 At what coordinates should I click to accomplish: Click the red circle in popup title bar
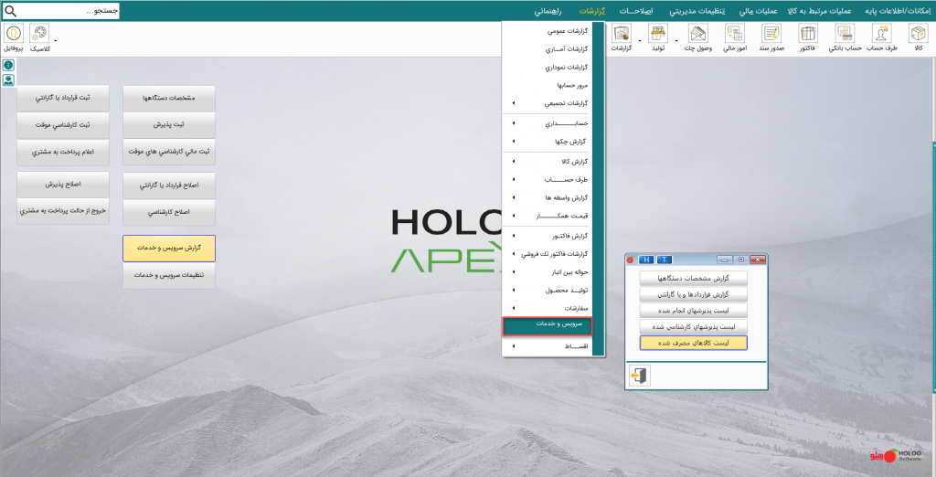point(630,260)
